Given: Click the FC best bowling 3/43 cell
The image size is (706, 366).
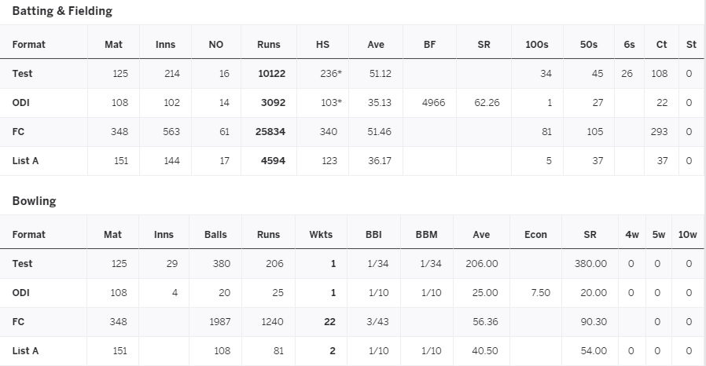Looking at the screenshot, I should tap(377, 322).
